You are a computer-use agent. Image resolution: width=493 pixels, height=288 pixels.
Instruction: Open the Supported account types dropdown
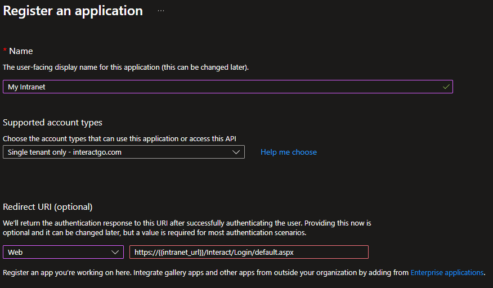pos(124,152)
